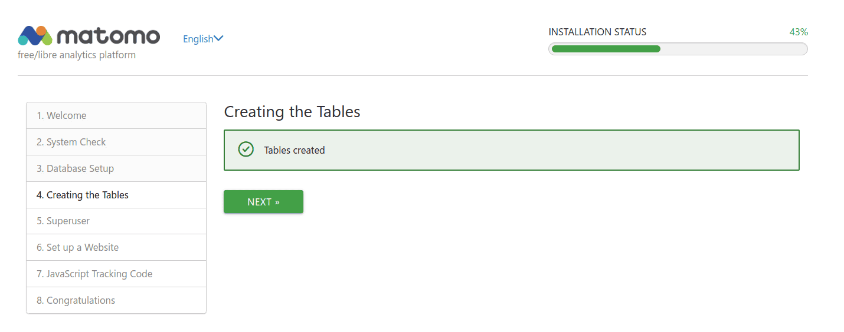The image size is (844, 332).
Task: Jump to step 5. Superuser
Action: [116, 221]
